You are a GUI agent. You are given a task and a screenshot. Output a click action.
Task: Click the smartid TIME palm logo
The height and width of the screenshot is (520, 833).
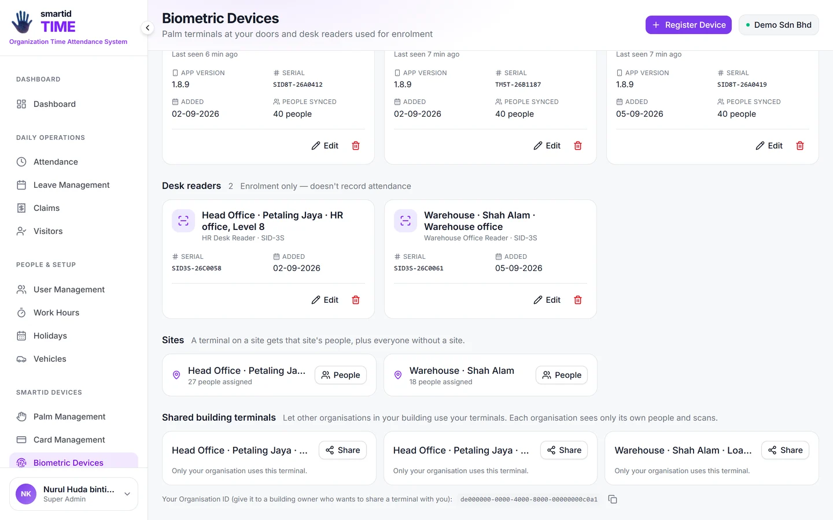22,22
